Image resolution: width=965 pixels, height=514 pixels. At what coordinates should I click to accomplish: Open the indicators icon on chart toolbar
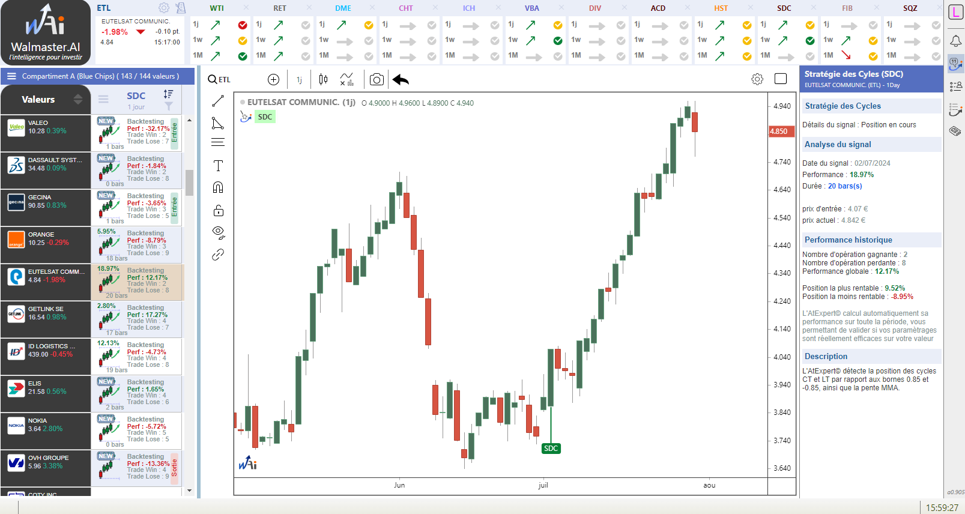[x=347, y=79]
